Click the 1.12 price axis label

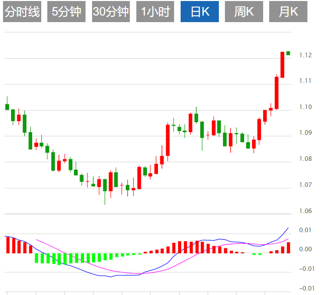[305, 55]
